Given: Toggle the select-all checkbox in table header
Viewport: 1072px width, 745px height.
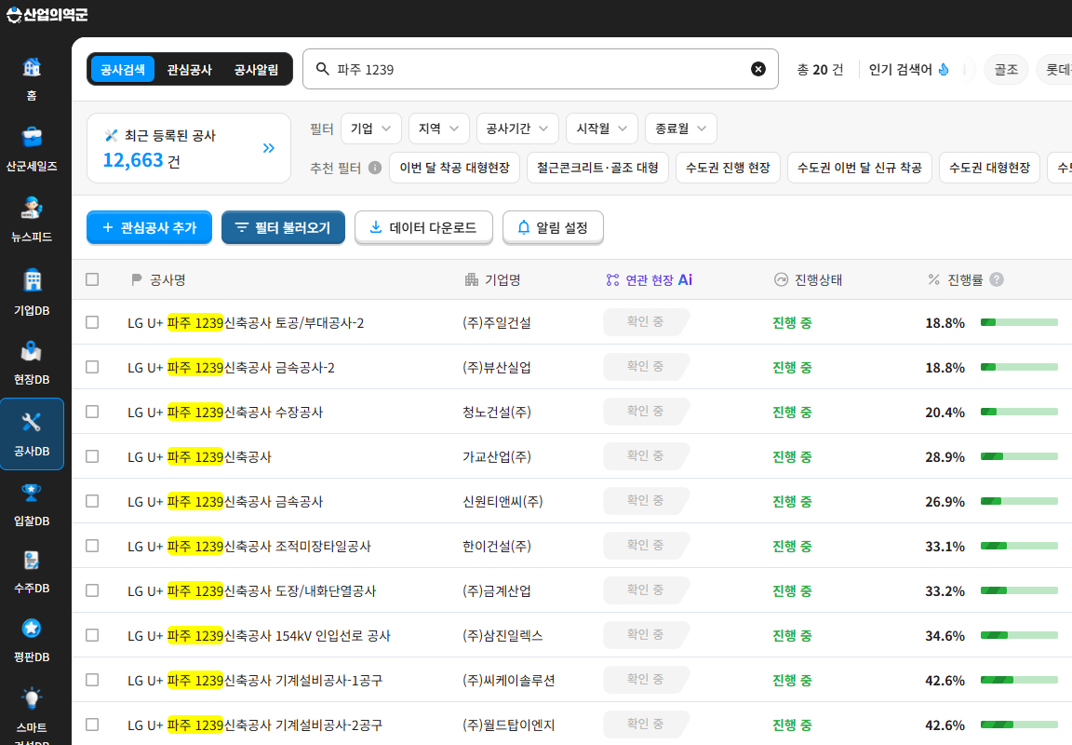Looking at the screenshot, I should coord(92,279).
